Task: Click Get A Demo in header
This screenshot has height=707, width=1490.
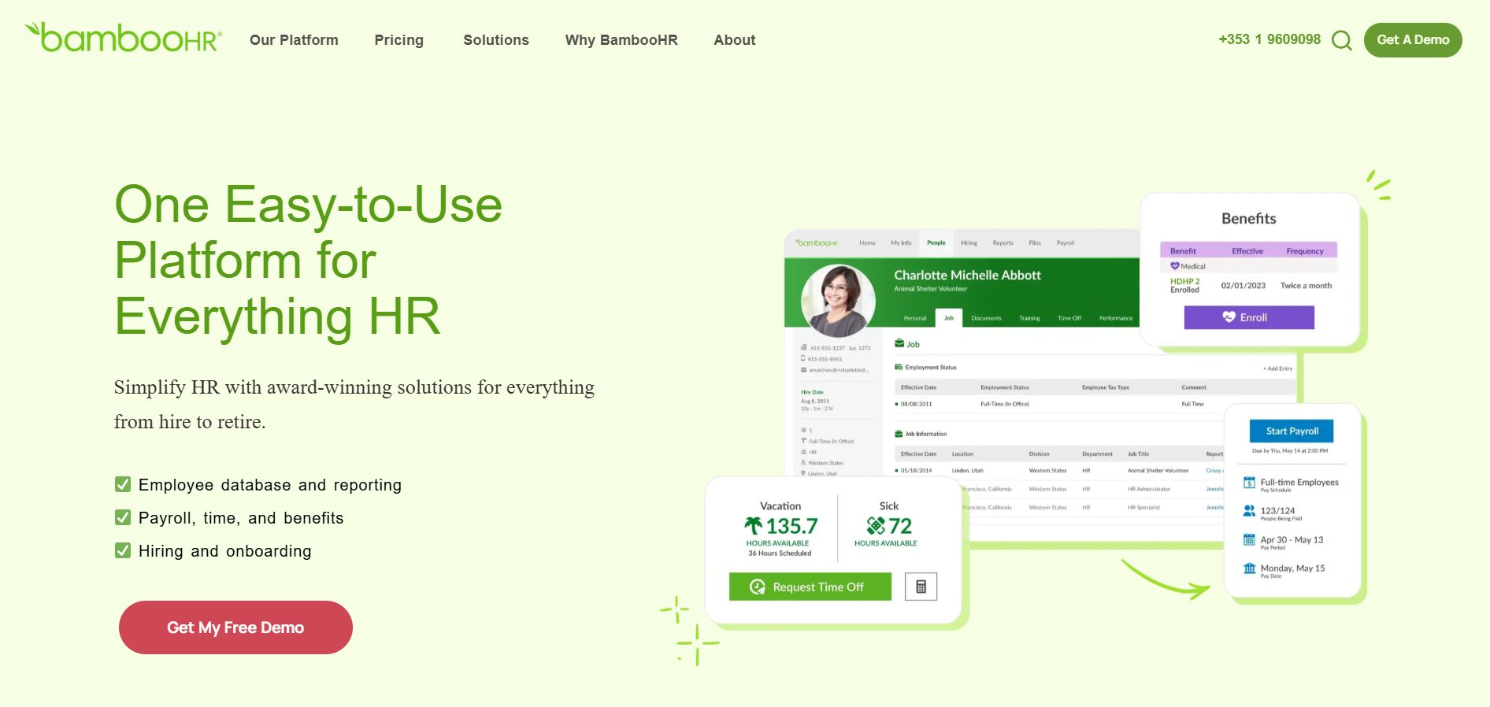Action: (x=1412, y=40)
